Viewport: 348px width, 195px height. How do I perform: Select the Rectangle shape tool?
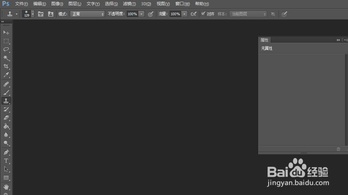click(6, 178)
